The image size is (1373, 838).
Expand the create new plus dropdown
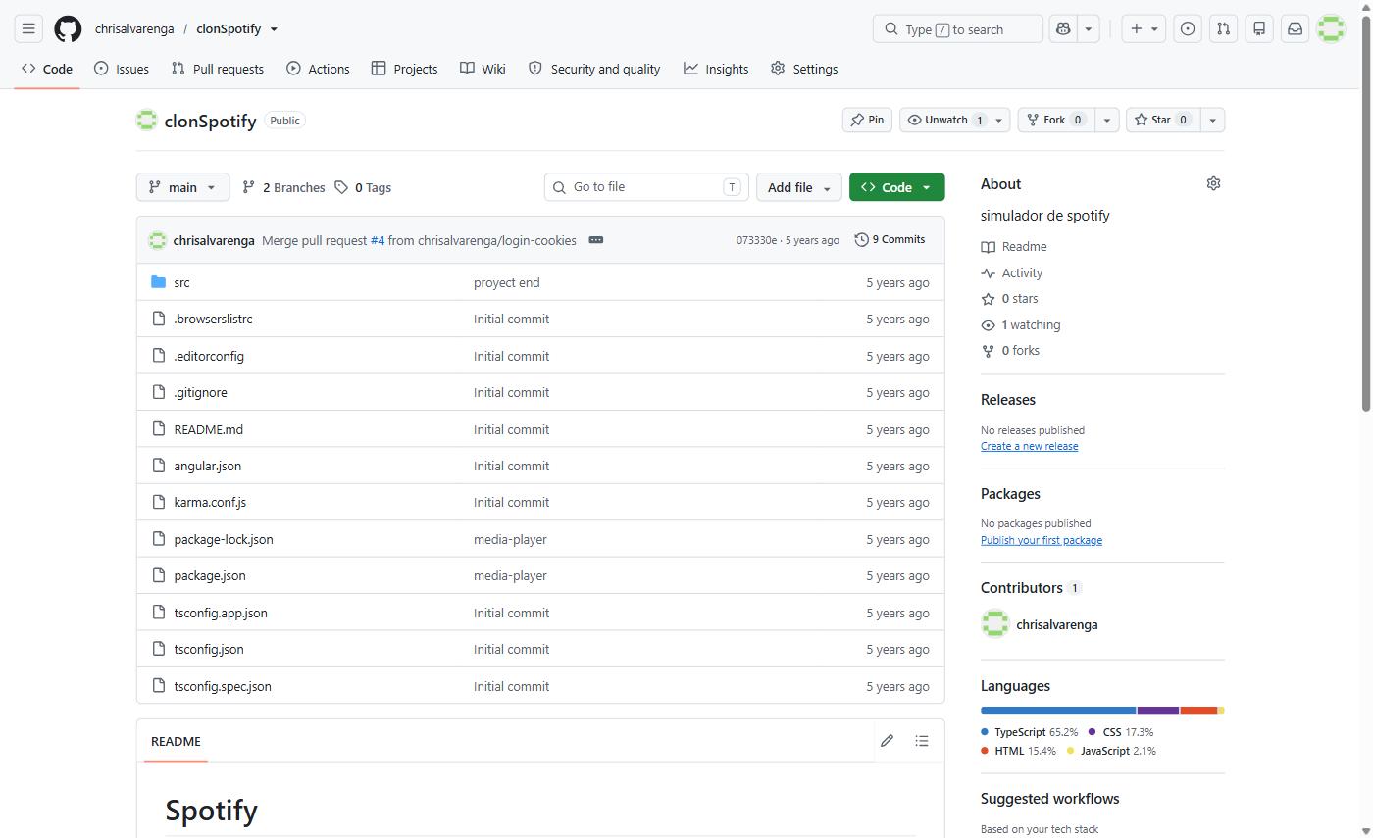(1144, 28)
